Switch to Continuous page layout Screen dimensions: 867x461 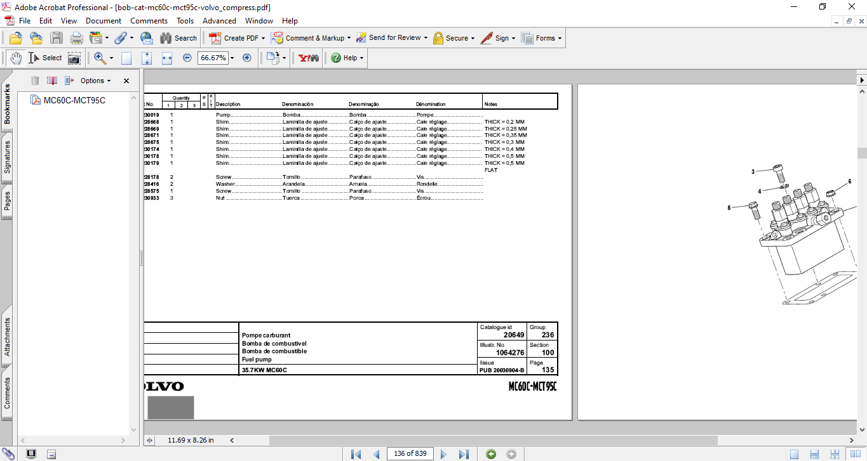click(x=814, y=454)
